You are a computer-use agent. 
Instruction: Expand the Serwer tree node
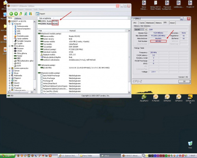point(9,71)
